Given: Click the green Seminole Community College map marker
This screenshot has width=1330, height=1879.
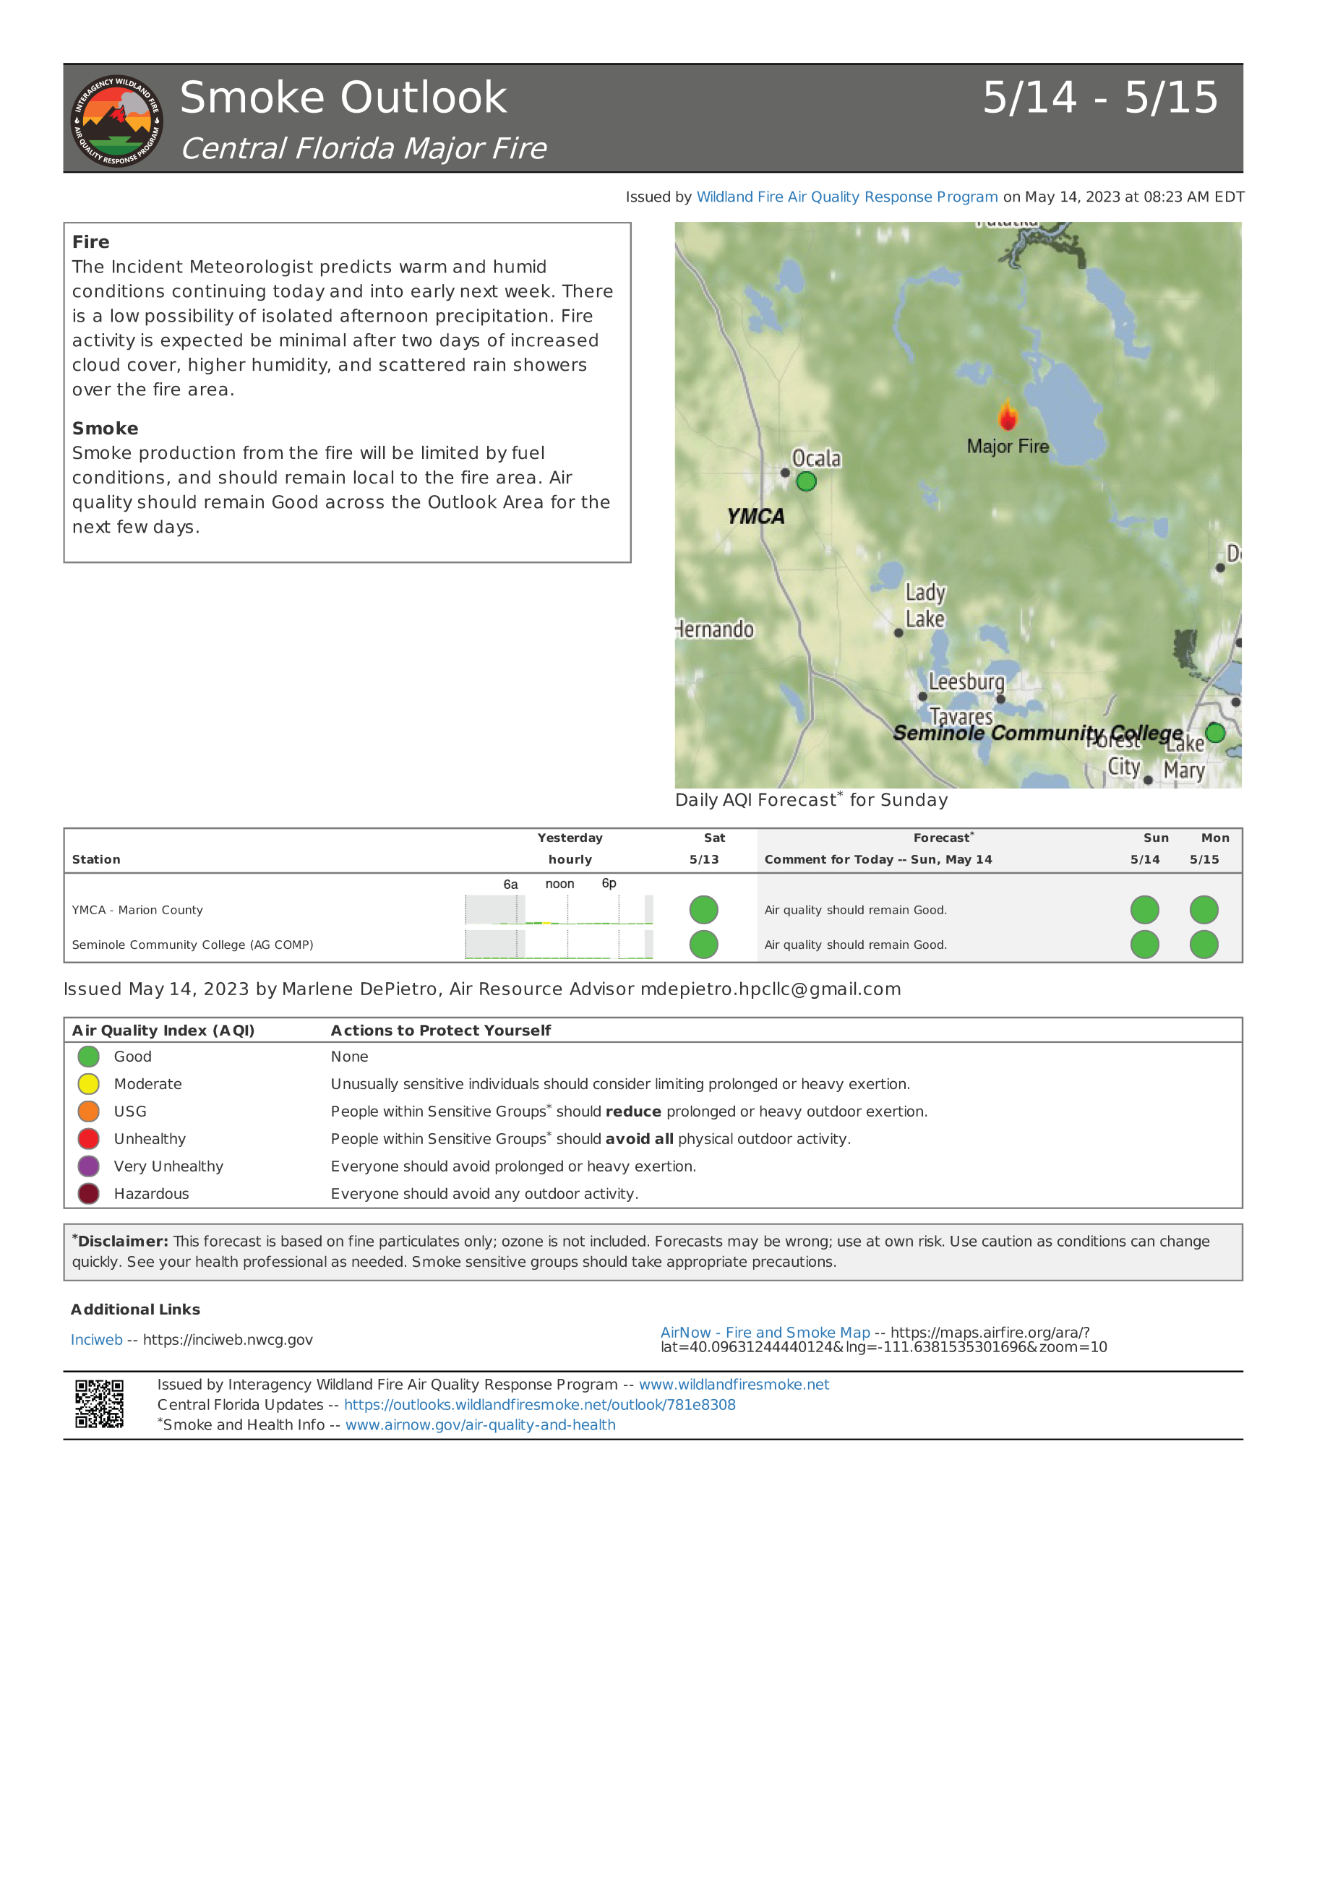Looking at the screenshot, I should tap(1214, 732).
